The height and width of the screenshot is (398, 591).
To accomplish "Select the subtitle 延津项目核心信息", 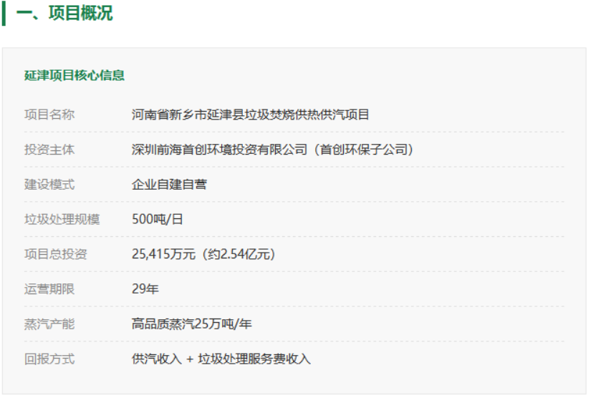I will 75,75.
